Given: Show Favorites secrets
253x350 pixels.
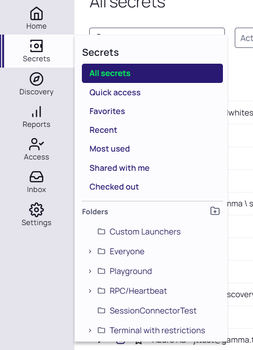Looking at the screenshot, I should coord(107,111).
